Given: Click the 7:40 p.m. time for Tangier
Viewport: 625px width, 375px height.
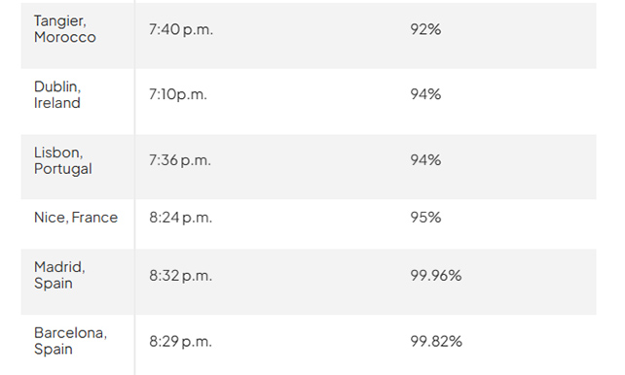Looking at the screenshot, I should coord(181,29).
